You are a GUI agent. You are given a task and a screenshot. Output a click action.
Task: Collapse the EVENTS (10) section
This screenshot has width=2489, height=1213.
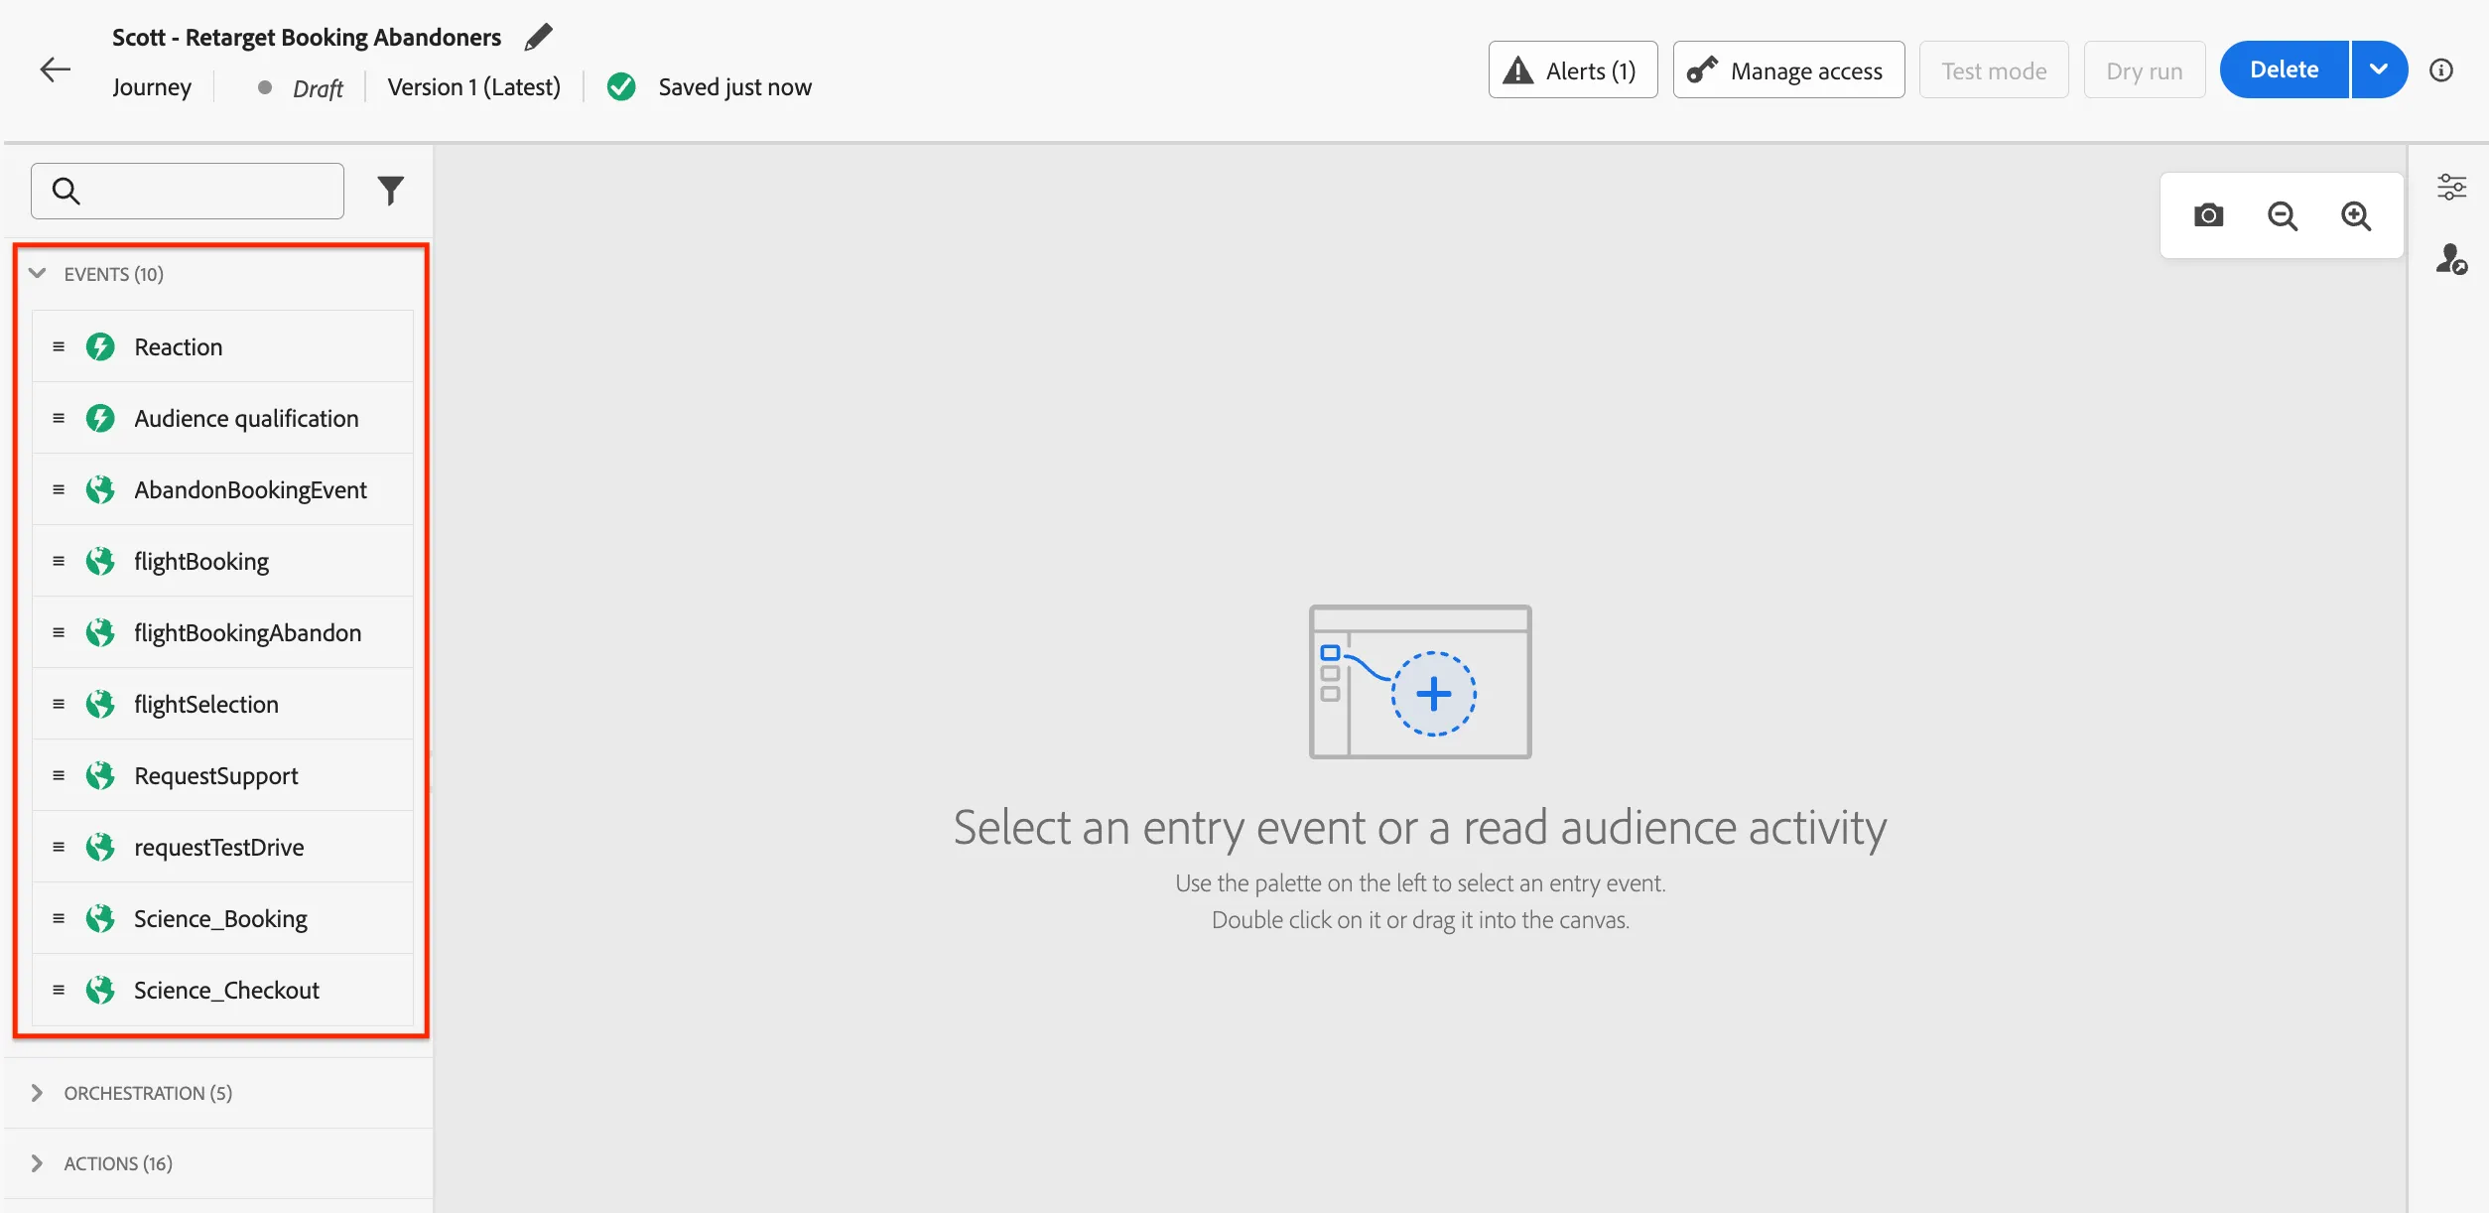38,273
